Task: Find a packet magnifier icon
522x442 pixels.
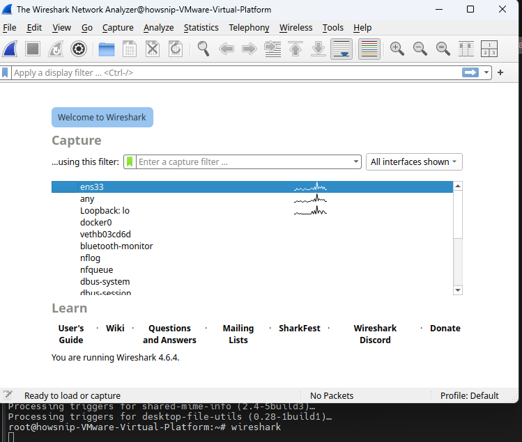Action: click(203, 49)
